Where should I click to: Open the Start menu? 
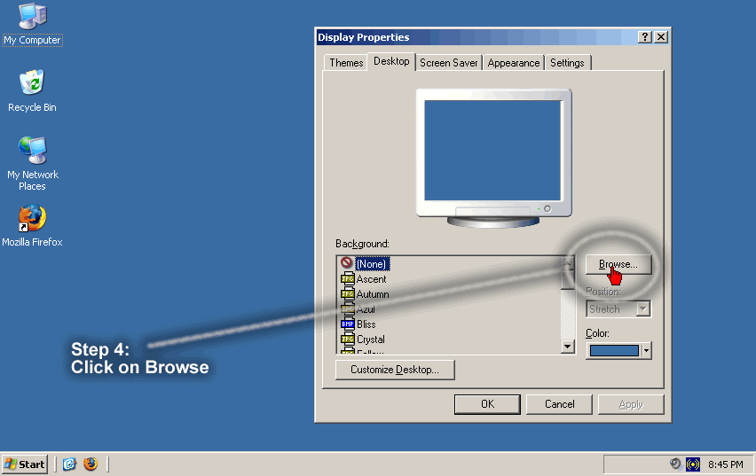click(25, 464)
